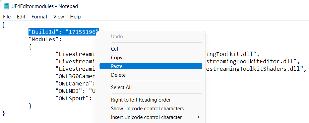
Task: Click the highlighted BuildId text selection
Action: tap(64, 32)
